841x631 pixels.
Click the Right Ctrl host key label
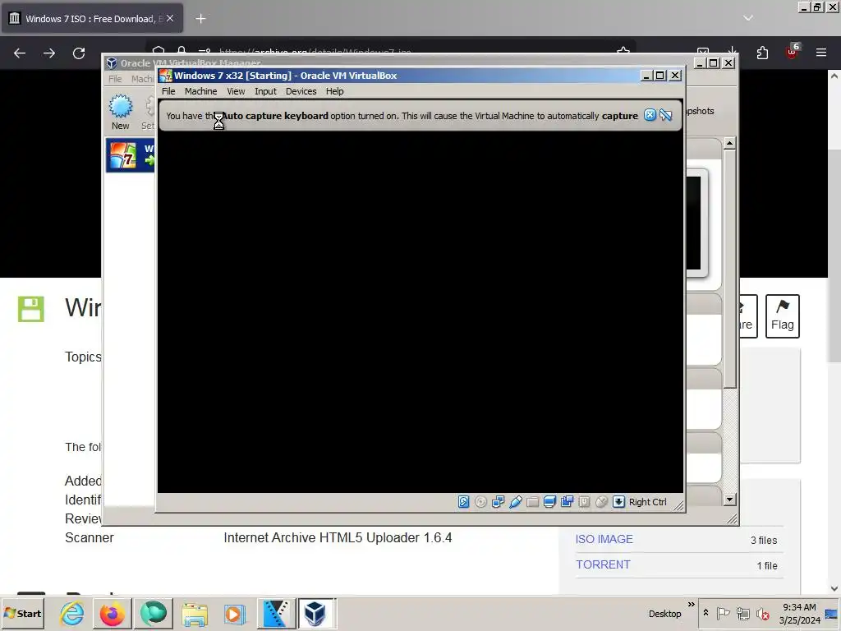tap(647, 502)
